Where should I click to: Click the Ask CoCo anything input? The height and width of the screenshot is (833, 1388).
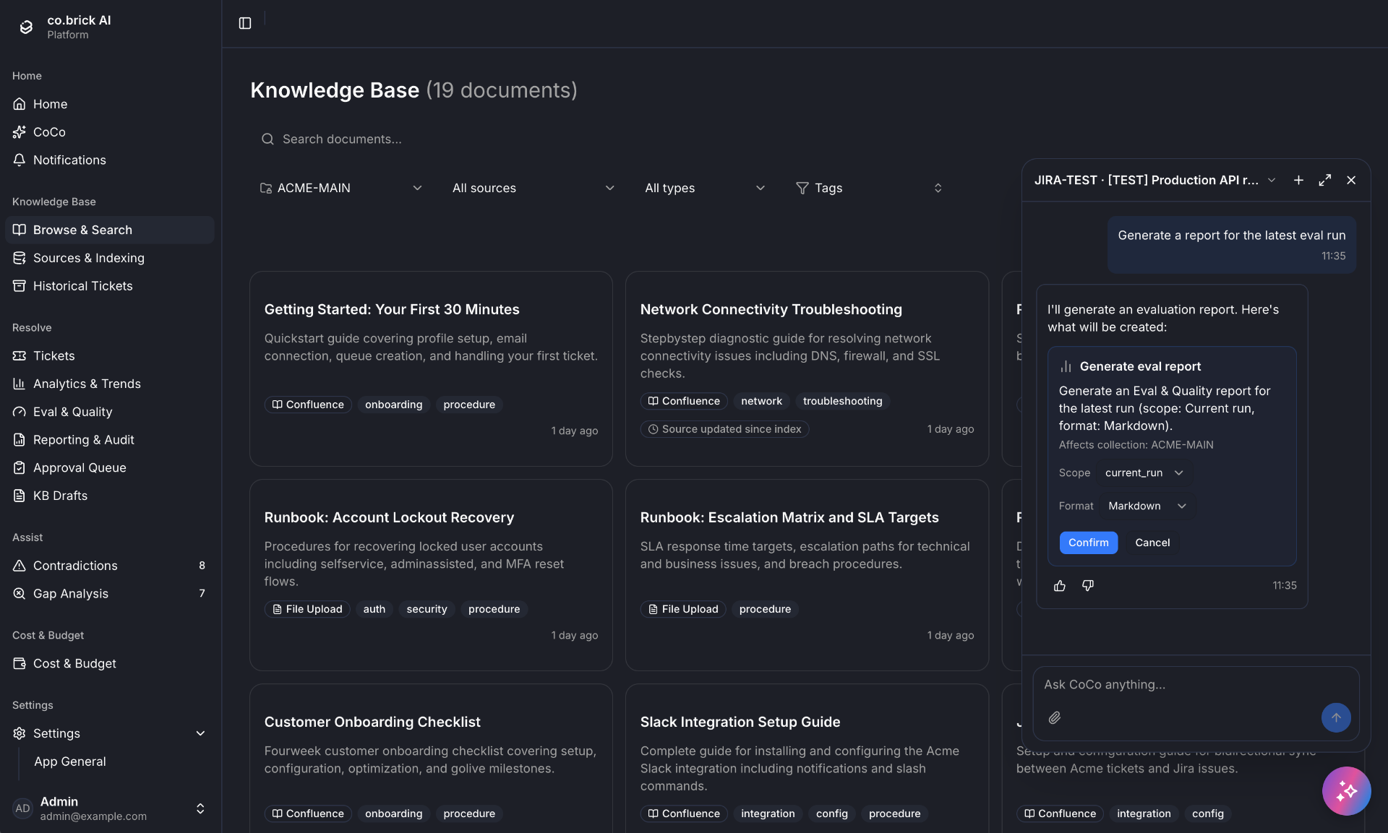(1196, 684)
